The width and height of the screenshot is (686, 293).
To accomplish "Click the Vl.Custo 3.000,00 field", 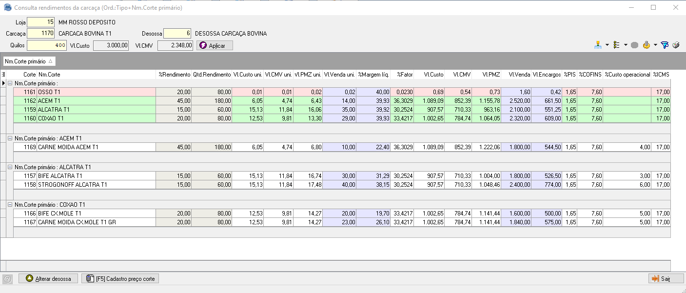I will coord(111,45).
